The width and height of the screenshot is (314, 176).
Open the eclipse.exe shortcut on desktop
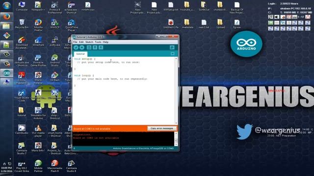click(x=71, y=8)
